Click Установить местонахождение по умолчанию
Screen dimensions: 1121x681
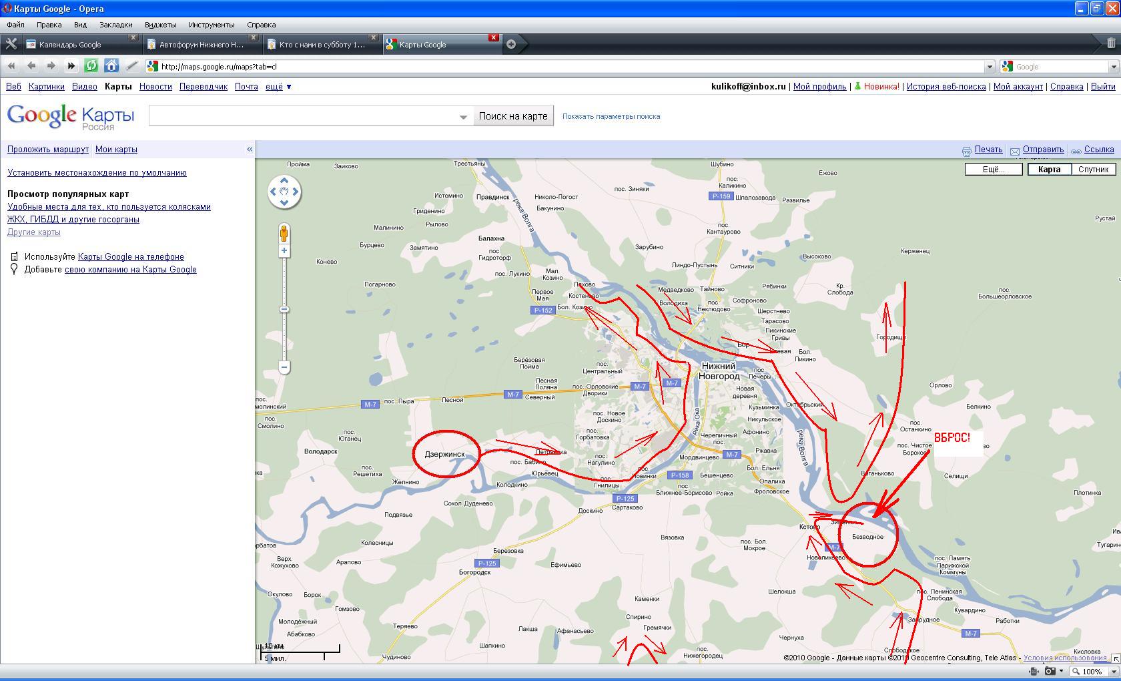[x=97, y=173]
